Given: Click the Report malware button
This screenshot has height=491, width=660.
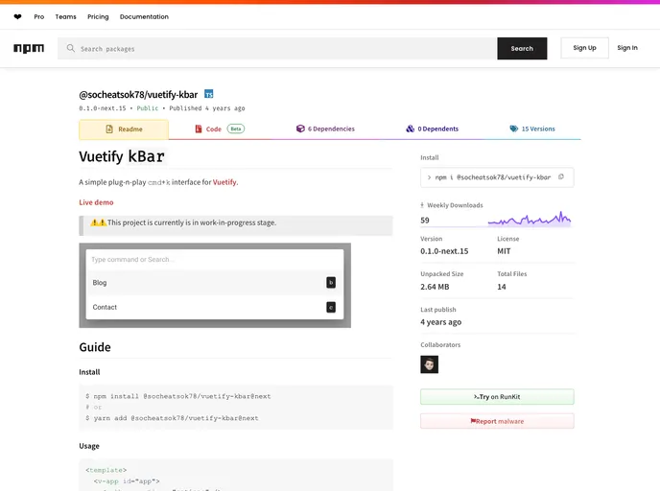Looking at the screenshot, I should (497, 421).
